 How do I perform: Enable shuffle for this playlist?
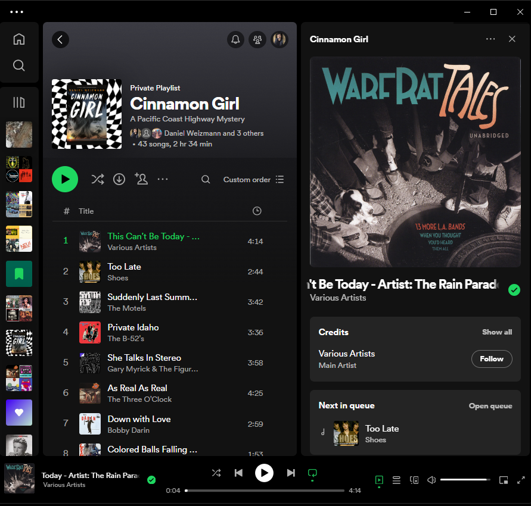pos(98,179)
